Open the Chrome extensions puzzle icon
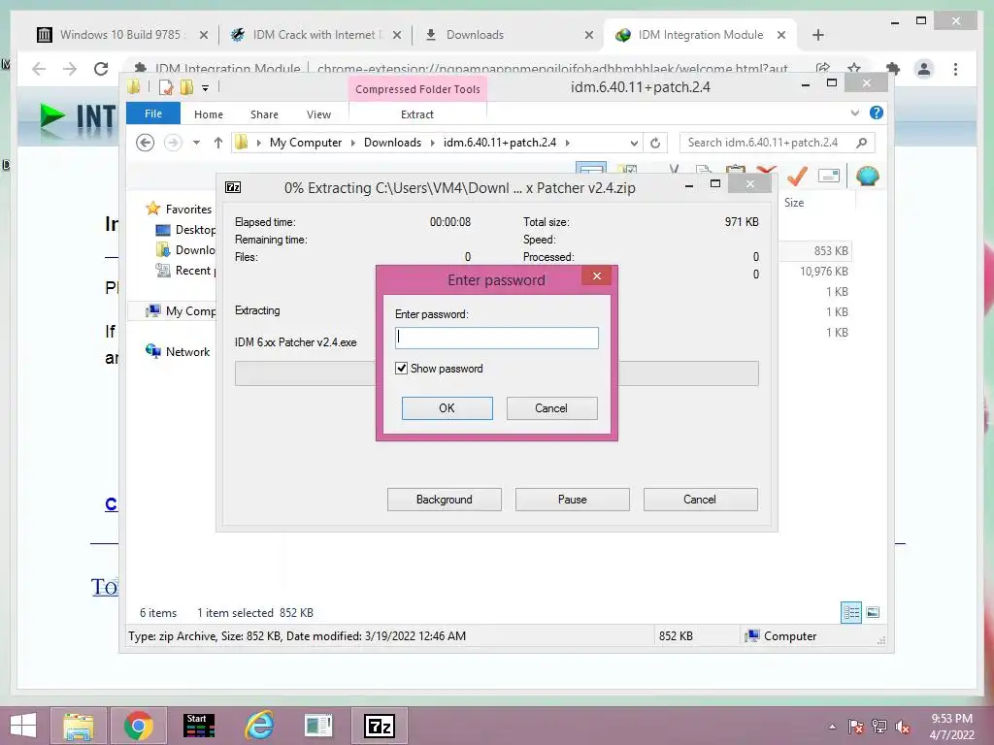Screen dimensions: 994x745 click(893, 69)
